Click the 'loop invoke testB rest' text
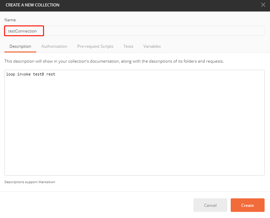 coord(30,74)
